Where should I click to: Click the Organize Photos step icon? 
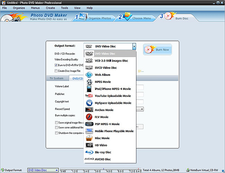(x=83, y=17)
